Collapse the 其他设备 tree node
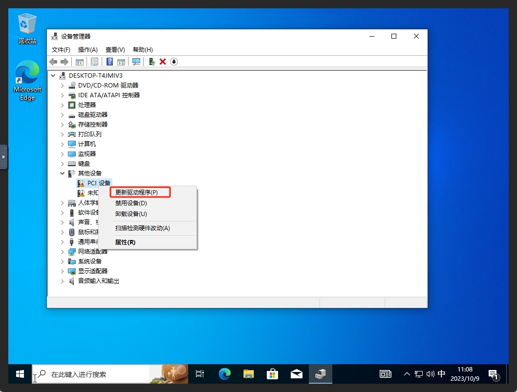The height and width of the screenshot is (392, 517). 62,173
